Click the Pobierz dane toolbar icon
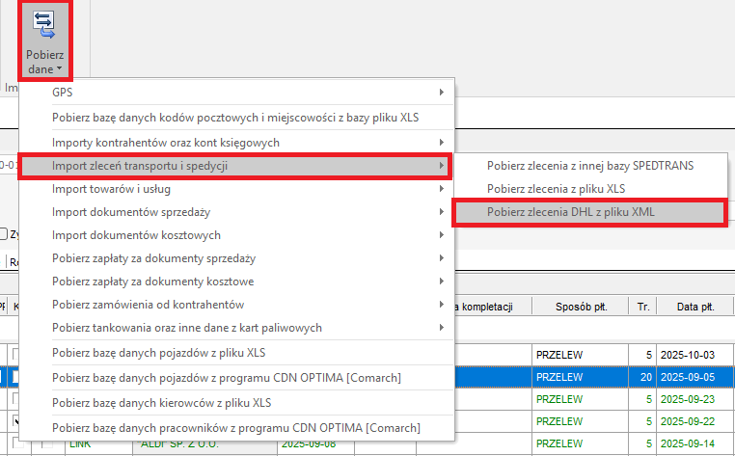Screen dimensions: 735x456 (45, 41)
